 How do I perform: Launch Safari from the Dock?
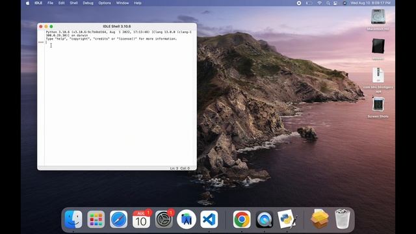[118, 220]
